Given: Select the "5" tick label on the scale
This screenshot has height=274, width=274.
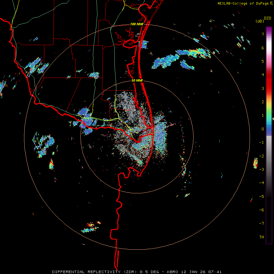Looking at the screenshot, I should 263,61.
